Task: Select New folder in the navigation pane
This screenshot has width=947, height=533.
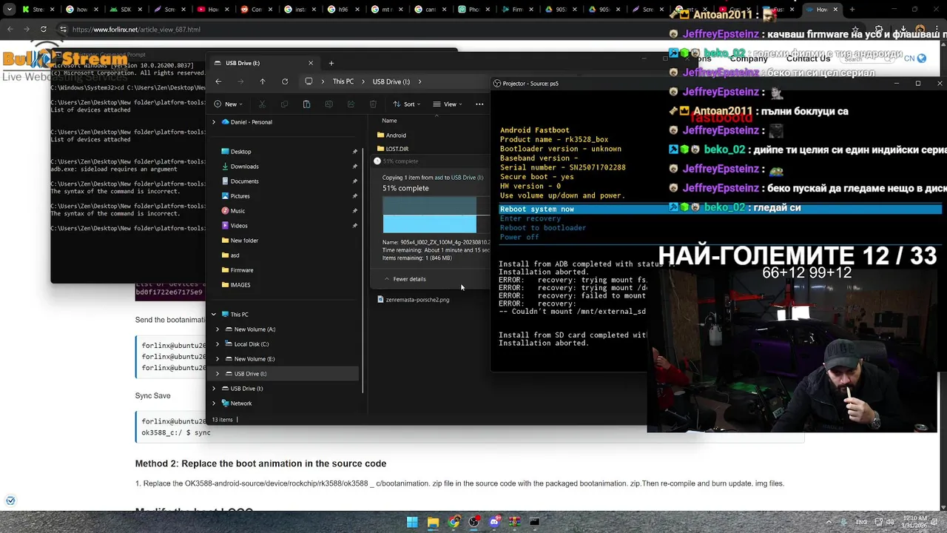Action: (244, 241)
